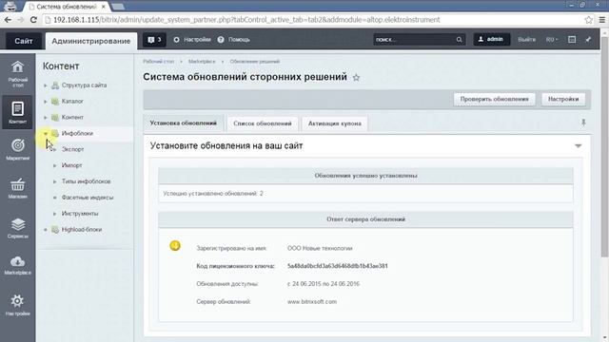Open Помощь help in the top toolbar
Screen dimensions: 609x342
pyautogui.click(x=234, y=40)
